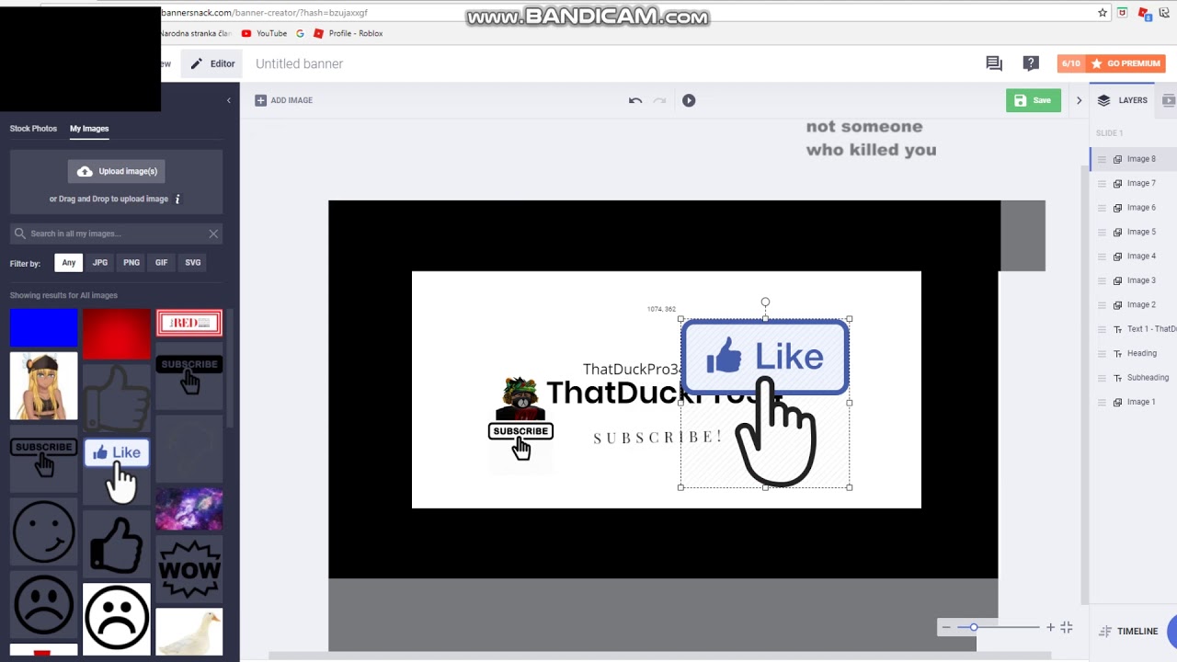Select the blue image thumbnail
The height and width of the screenshot is (662, 1177).
[44, 328]
